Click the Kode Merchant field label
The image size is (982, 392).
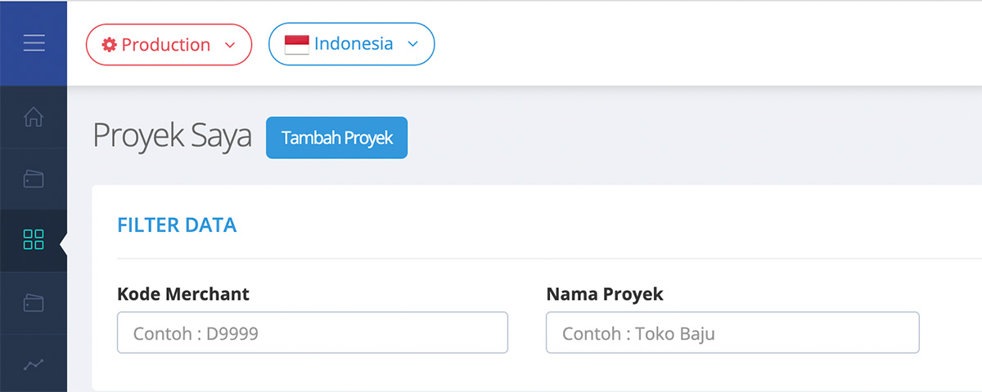(183, 294)
